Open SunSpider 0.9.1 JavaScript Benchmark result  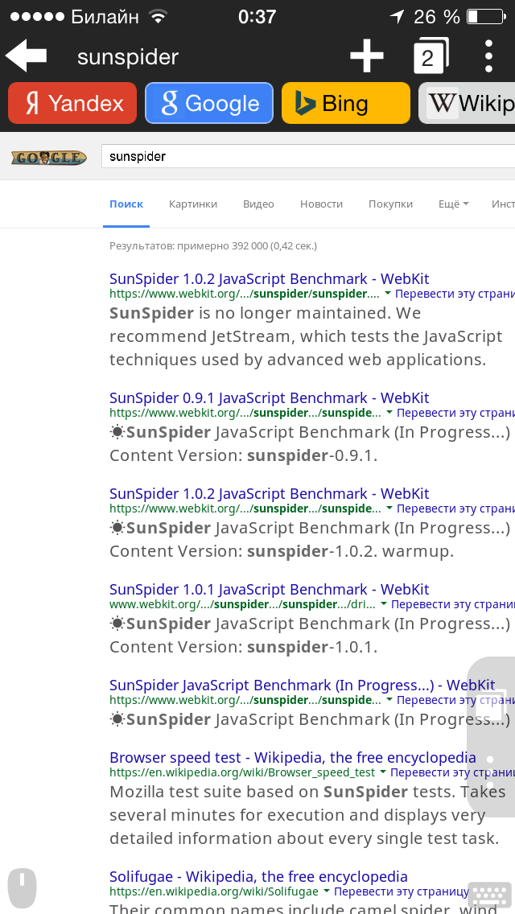(270, 398)
